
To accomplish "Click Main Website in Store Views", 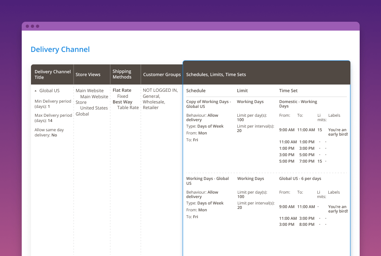I will [89, 91].
